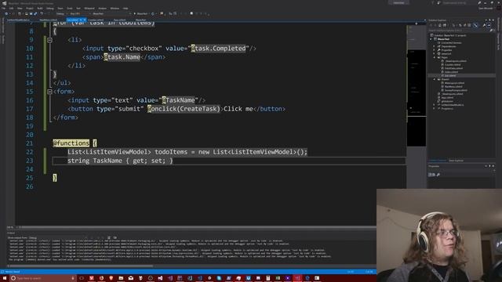The image size is (502, 282).
Task: Click the Windows taskbar search box
Action: pos(42,278)
